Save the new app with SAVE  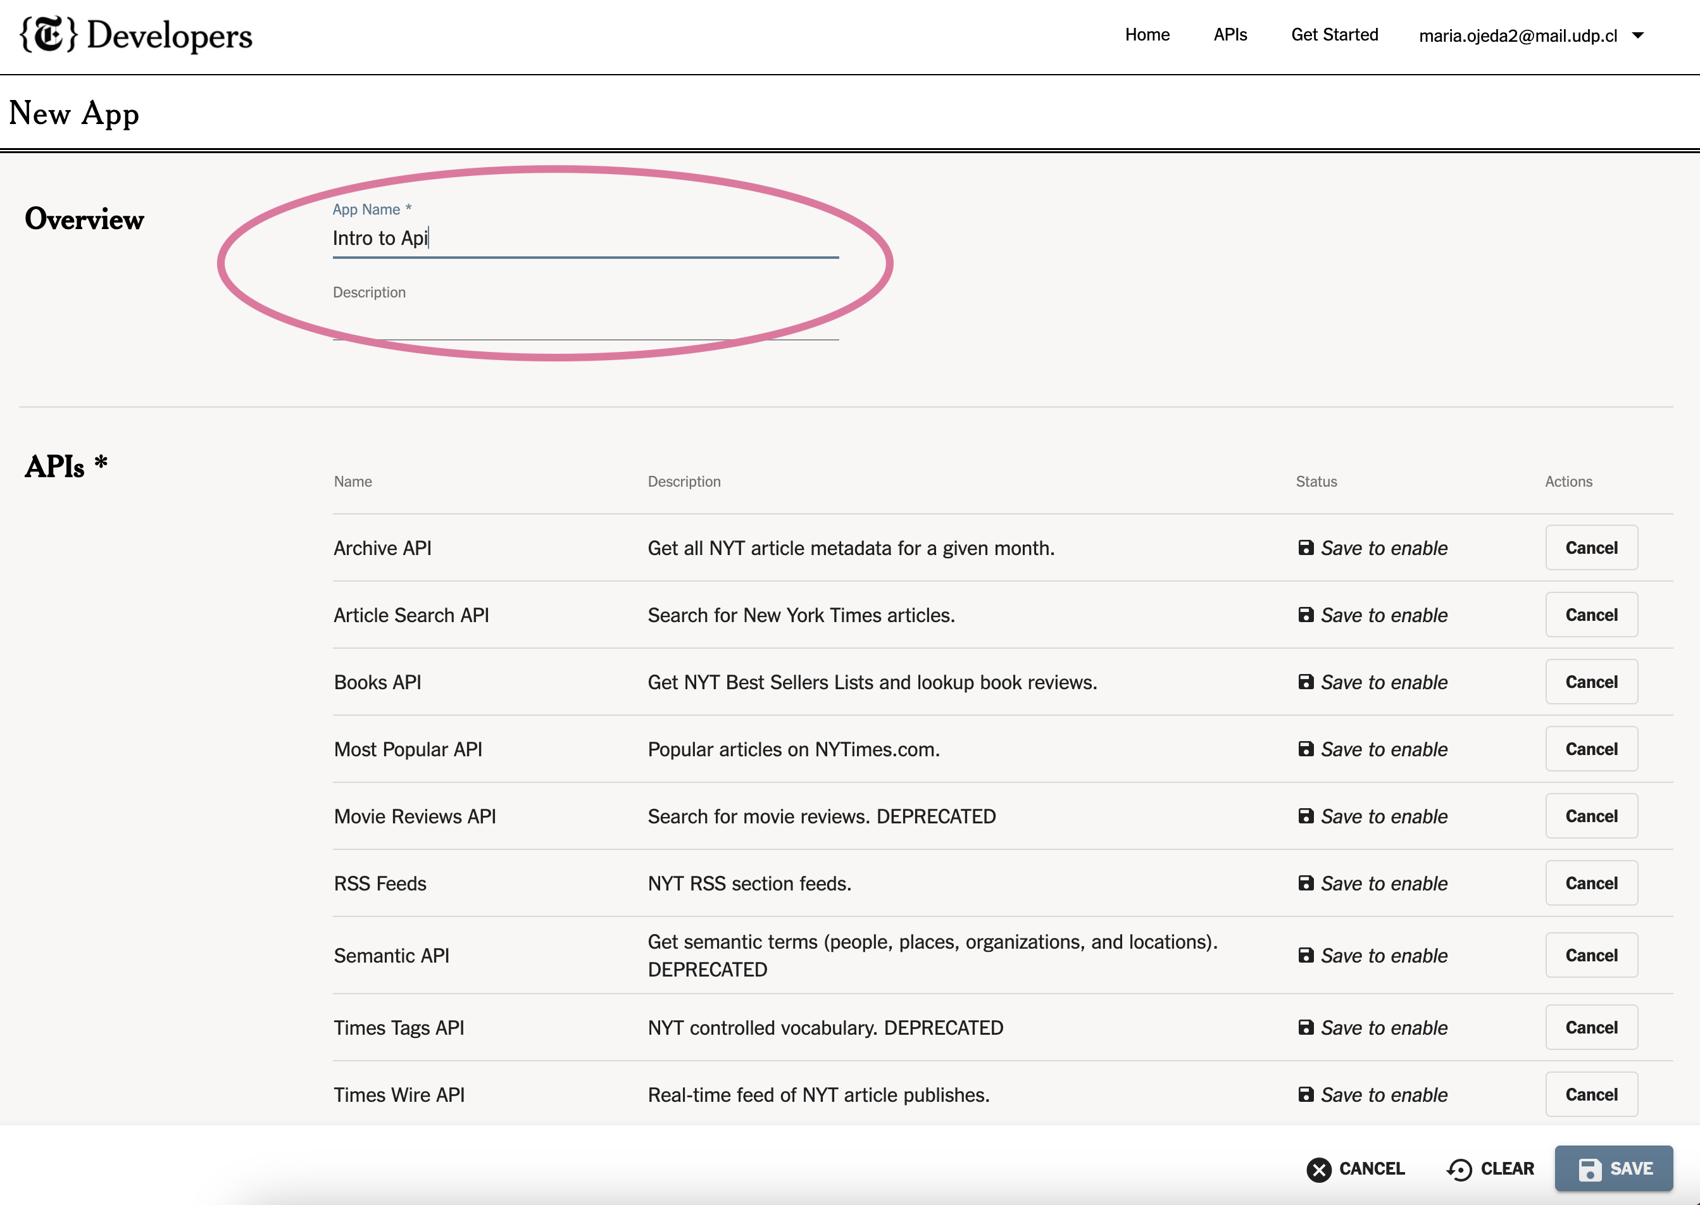point(1614,1169)
